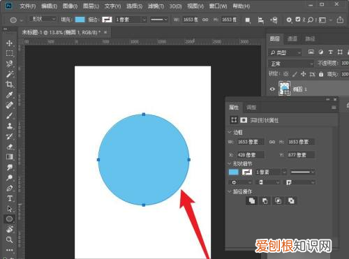Open the layer filter 类型 dropdown
Image resolution: width=349 pixels, height=259 pixels.
(285, 52)
